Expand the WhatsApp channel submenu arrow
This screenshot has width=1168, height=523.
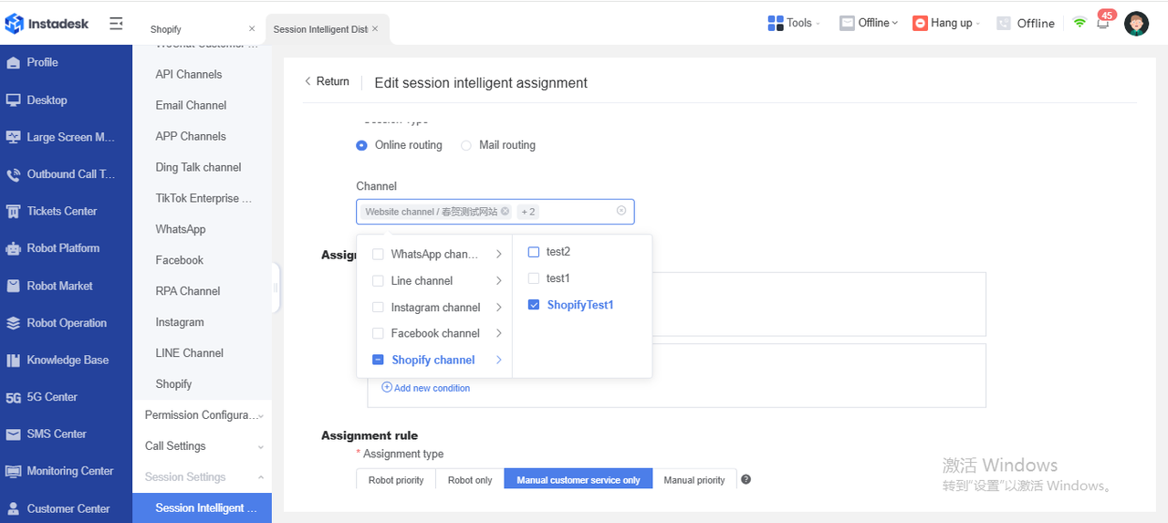[499, 255]
